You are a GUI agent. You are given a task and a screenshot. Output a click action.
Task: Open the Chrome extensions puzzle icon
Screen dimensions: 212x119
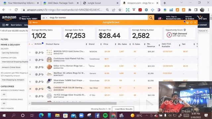pos(190,10)
